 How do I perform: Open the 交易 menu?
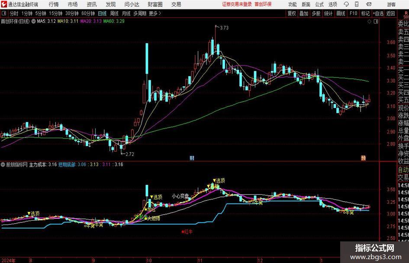[176, 4]
